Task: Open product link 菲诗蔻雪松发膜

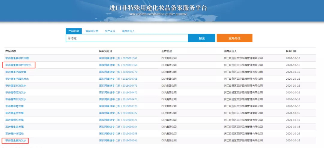Action: 14,120
